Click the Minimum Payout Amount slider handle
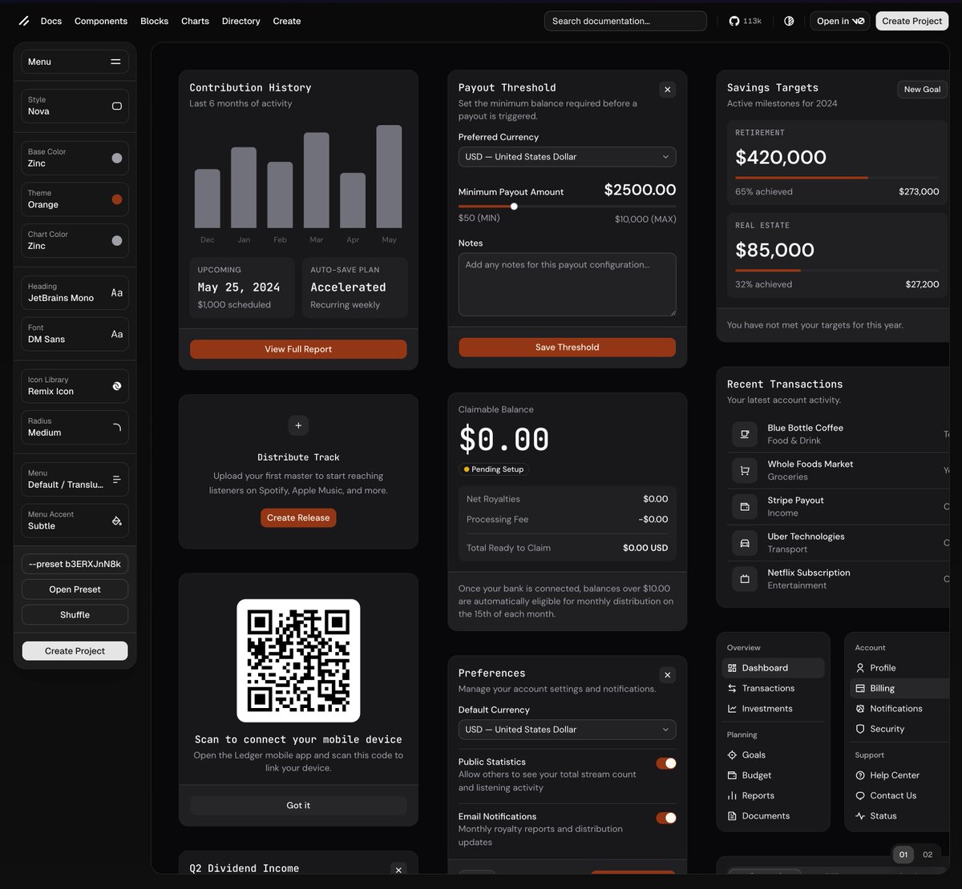Screen dimensions: 962x889 point(514,207)
